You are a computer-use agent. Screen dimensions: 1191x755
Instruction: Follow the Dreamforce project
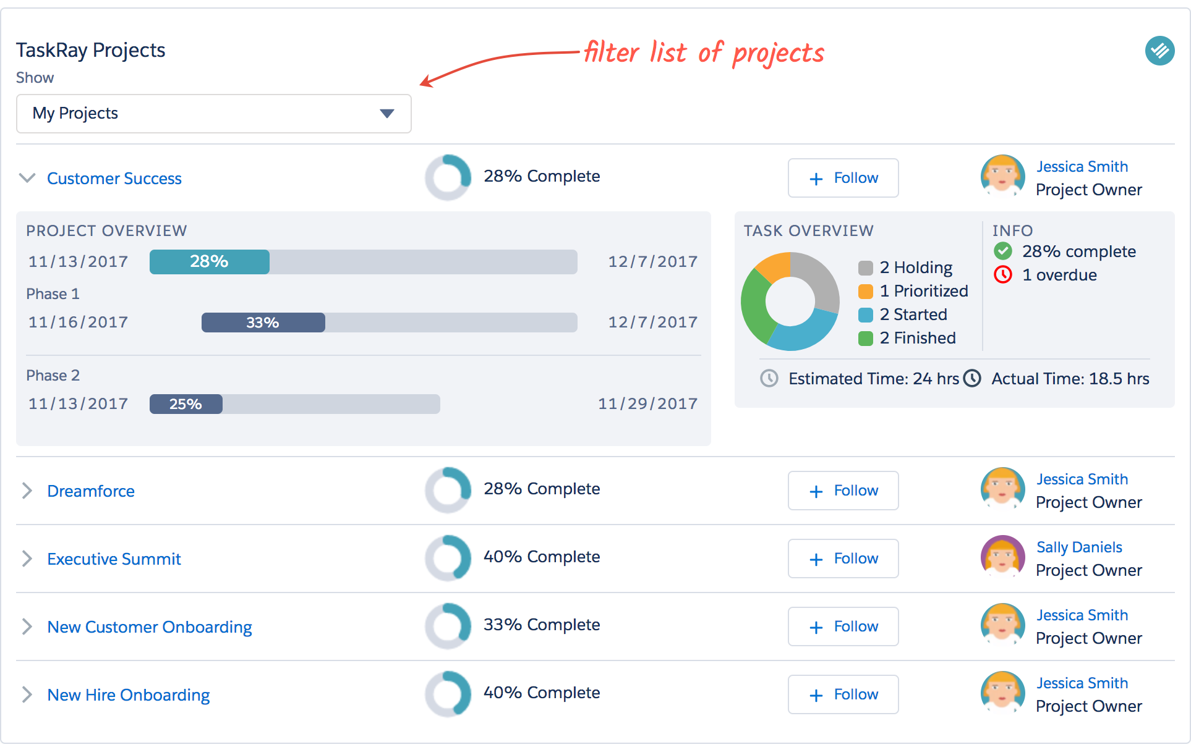click(843, 491)
